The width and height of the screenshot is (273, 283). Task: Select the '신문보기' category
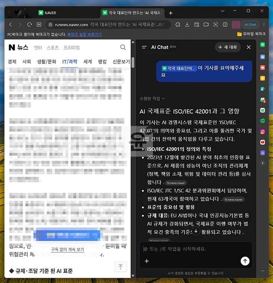click(121, 62)
